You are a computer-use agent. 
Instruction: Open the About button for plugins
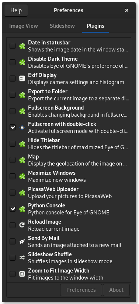tap(116, 290)
